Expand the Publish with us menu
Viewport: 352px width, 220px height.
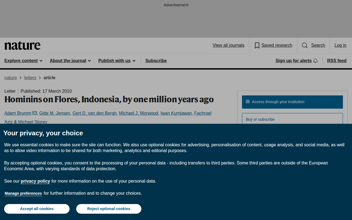pos(117,61)
